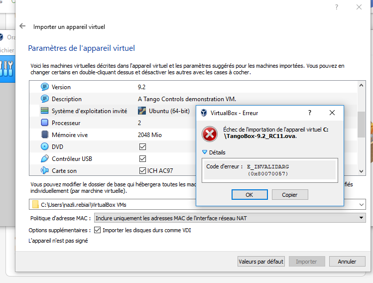Image resolution: width=373 pixels, height=283 pixels.
Task: Click the red error icon in the dialog
Action: pos(210,134)
